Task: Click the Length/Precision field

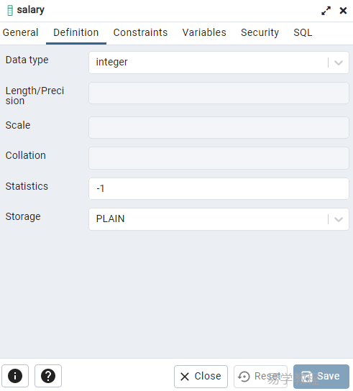Action: (x=219, y=93)
